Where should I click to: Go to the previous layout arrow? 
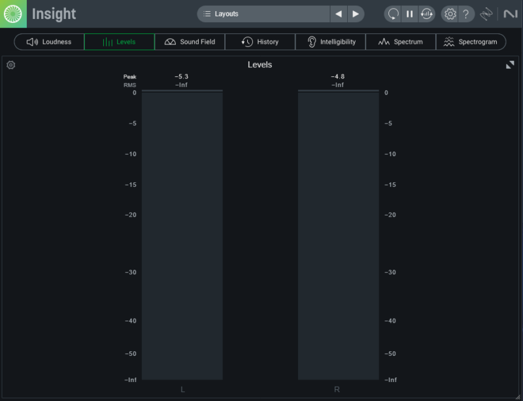tap(338, 14)
